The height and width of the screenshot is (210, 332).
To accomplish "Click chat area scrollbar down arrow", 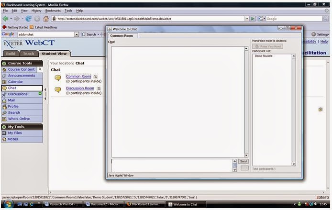I will (x=246, y=155).
